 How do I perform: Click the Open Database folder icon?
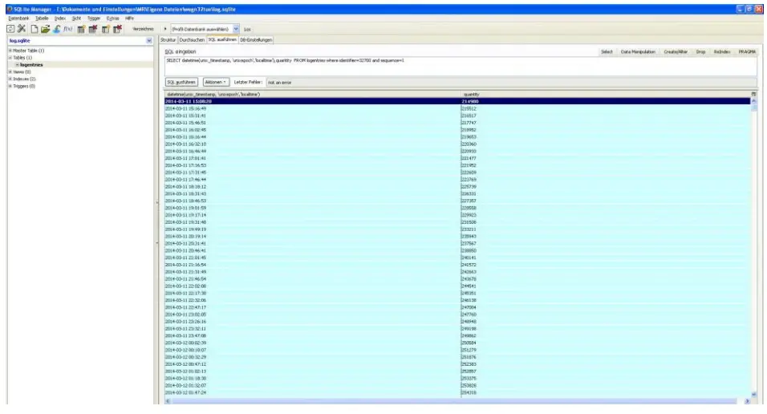pos(45,30)
